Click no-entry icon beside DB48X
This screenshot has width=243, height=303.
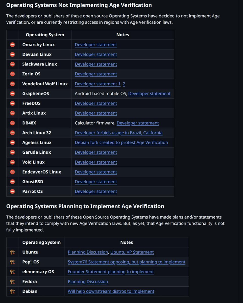pos(12,123)
